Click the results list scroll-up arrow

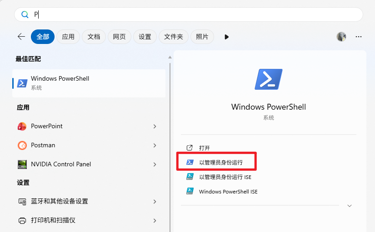[x=170, y=57]
